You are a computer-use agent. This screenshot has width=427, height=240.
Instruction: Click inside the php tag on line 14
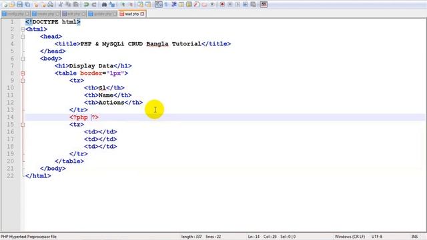coord(84,117)
